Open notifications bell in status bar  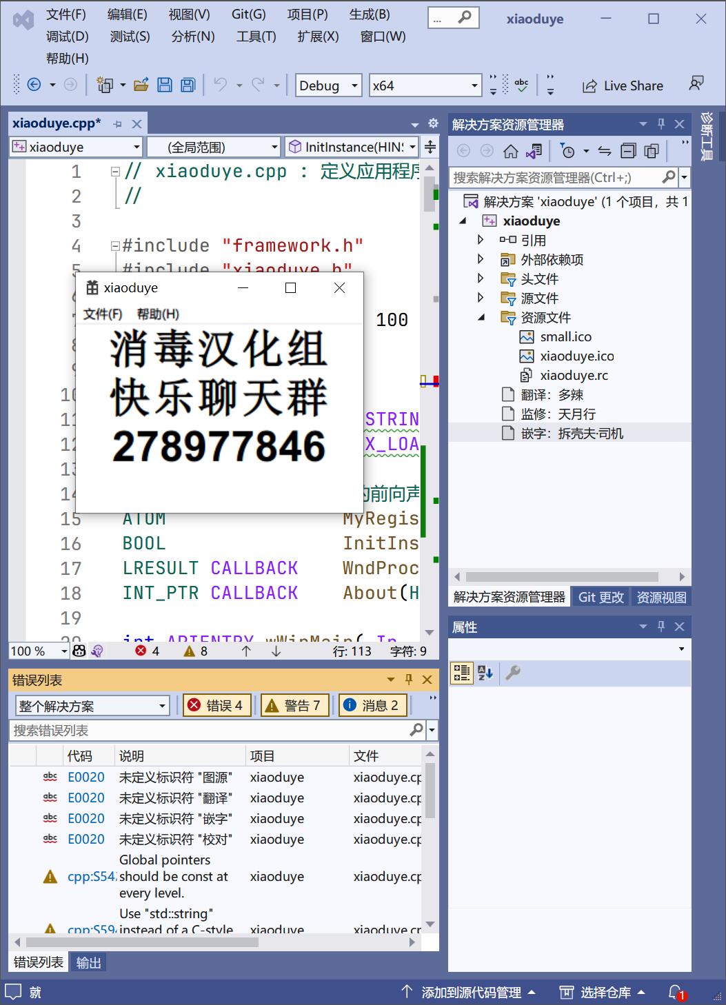click(x=676, y=993)
